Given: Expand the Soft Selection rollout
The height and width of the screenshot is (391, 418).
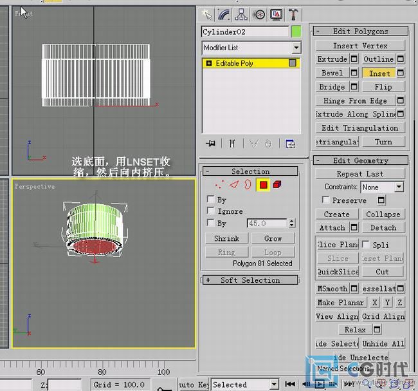Looking at the screenshot, I should tap(250, 280).
